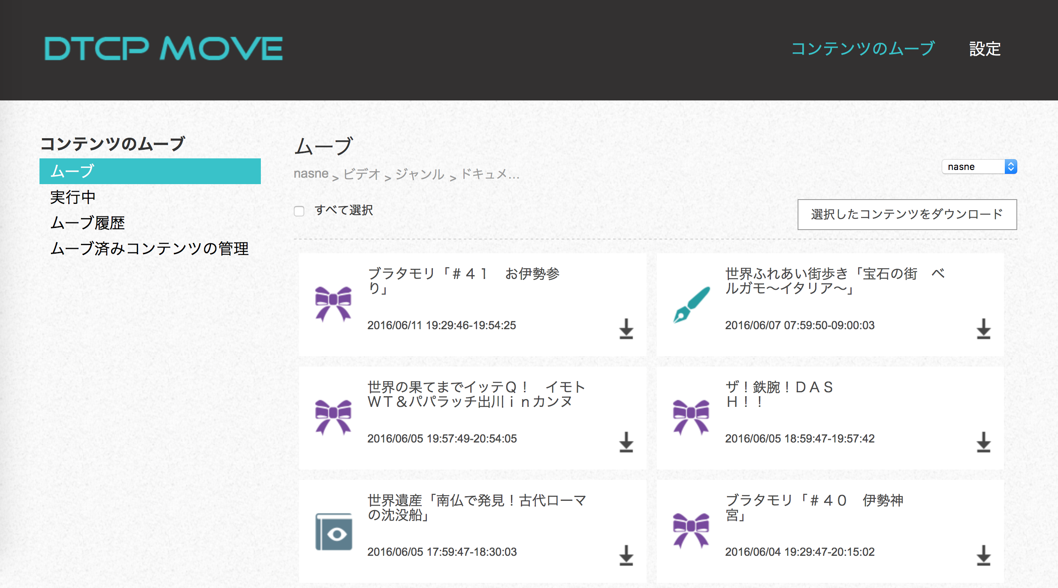The image size is (1058, 588).
Task: Download ブラタモリ #41 お伊勢参り via its arrow icon
Action: [x=626, y=329]
